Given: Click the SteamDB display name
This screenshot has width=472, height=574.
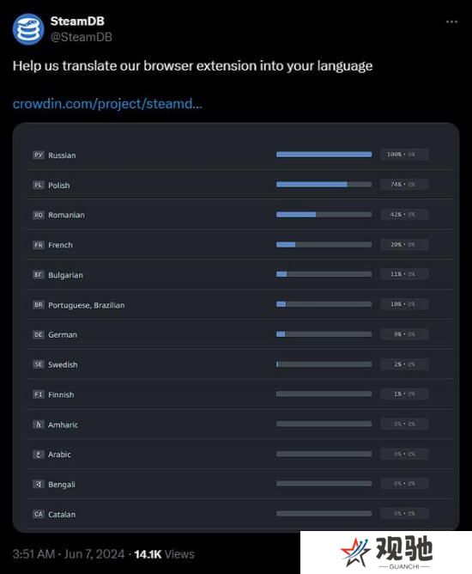Looking at the screenshot, I should [x=77, y=21].
